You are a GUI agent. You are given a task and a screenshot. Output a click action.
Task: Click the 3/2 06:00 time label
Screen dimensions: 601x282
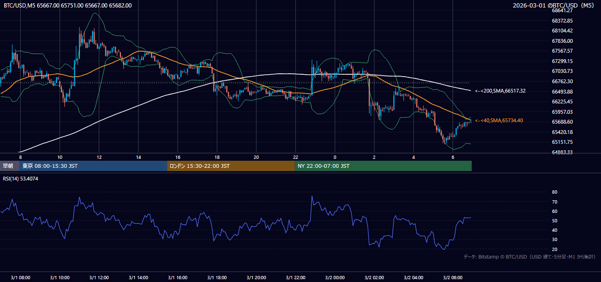(453, 278)
